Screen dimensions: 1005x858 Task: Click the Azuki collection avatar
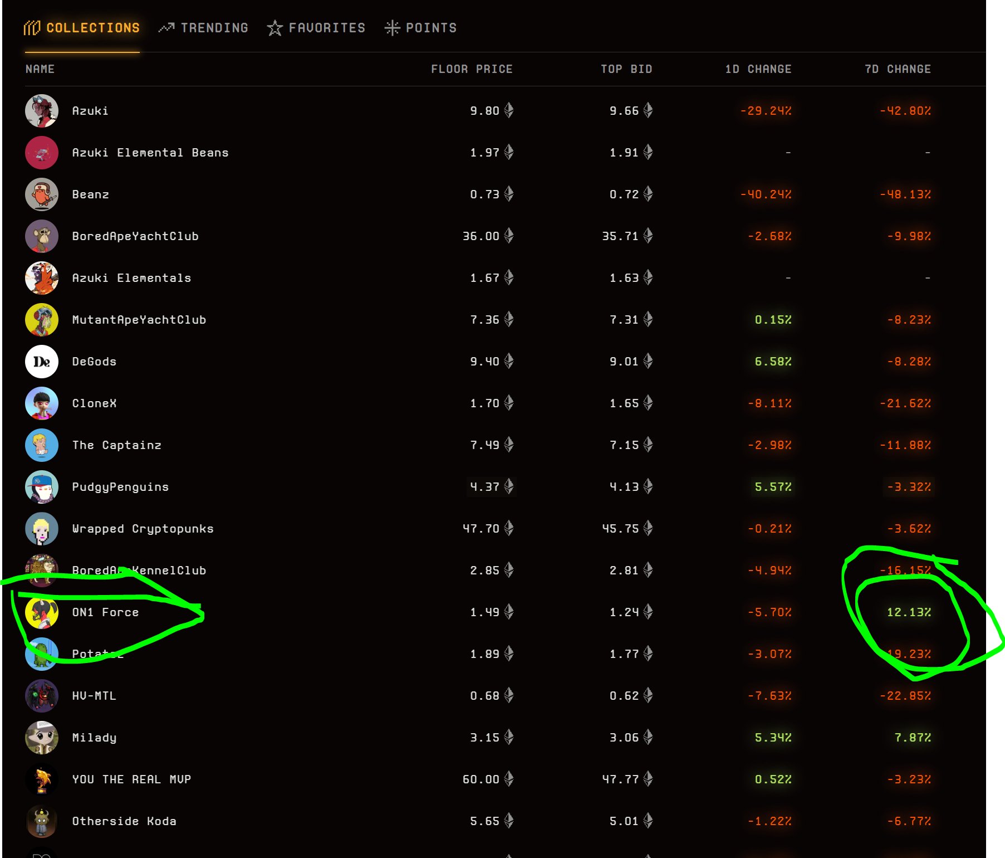point(42,111)
